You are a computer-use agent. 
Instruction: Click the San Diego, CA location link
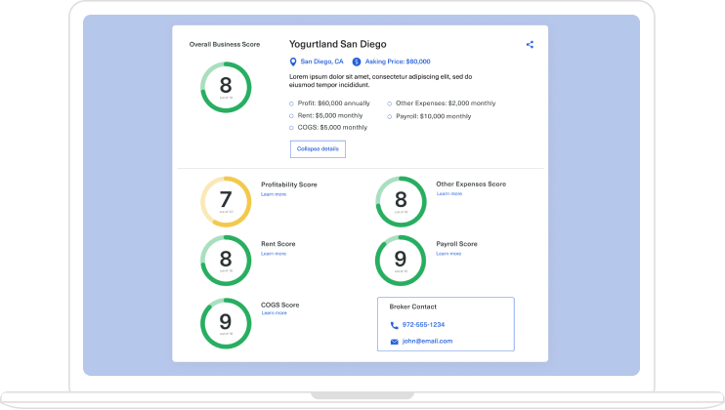(321, 61)
